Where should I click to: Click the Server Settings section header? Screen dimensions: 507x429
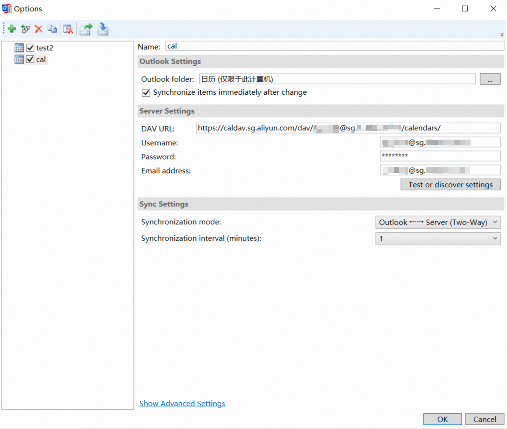tap(321, 111)
